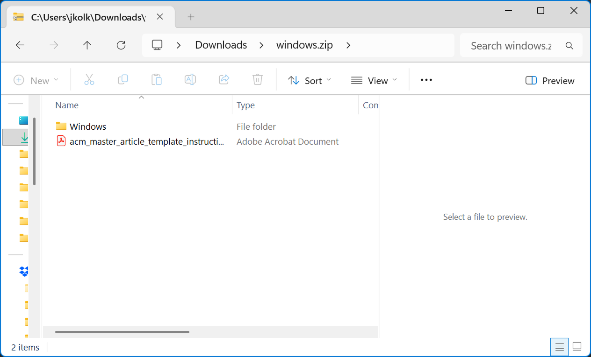Expand the chevron after windows.zip
The width and height of the screenshot is (591, 357).
[348, 45]
